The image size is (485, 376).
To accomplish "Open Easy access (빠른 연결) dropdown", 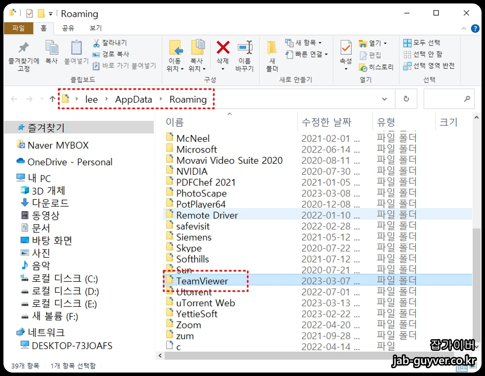I will pos(307,54).
